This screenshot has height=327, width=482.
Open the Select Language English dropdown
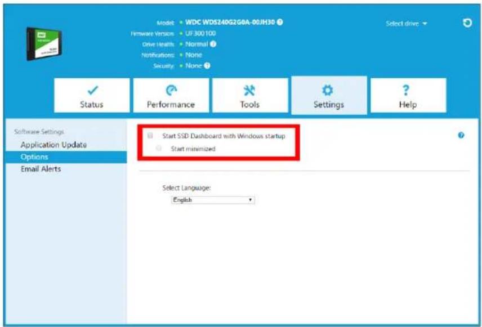coord(213,200)
